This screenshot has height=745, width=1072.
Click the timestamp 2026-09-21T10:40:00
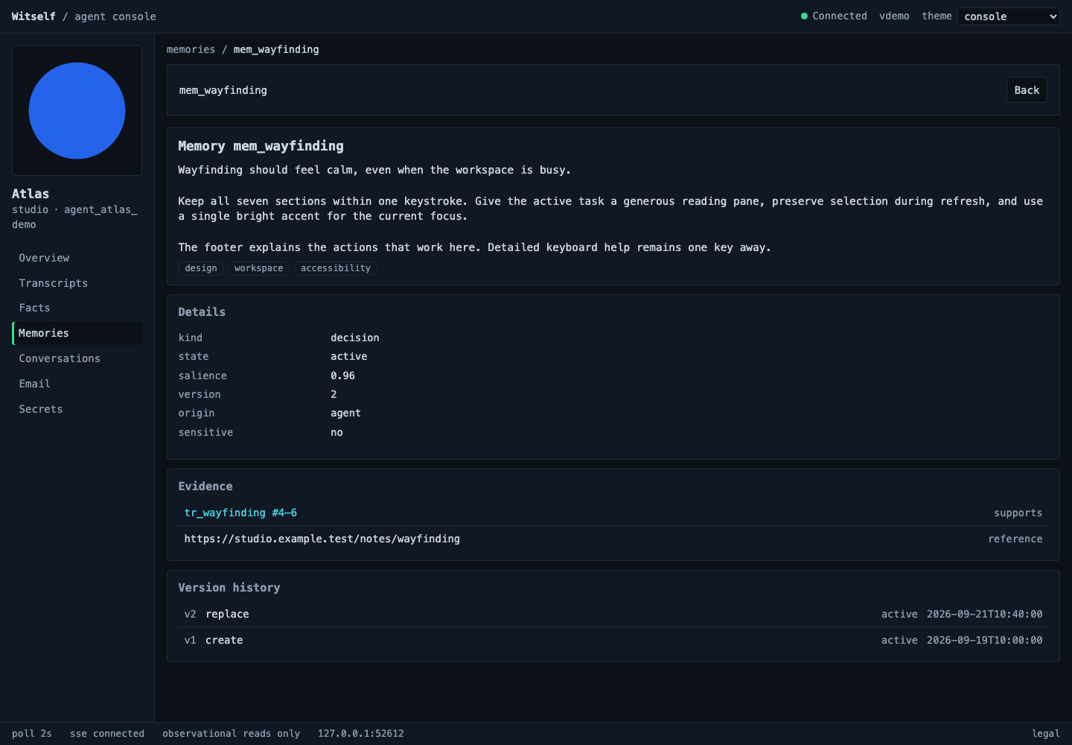[984, 614]
